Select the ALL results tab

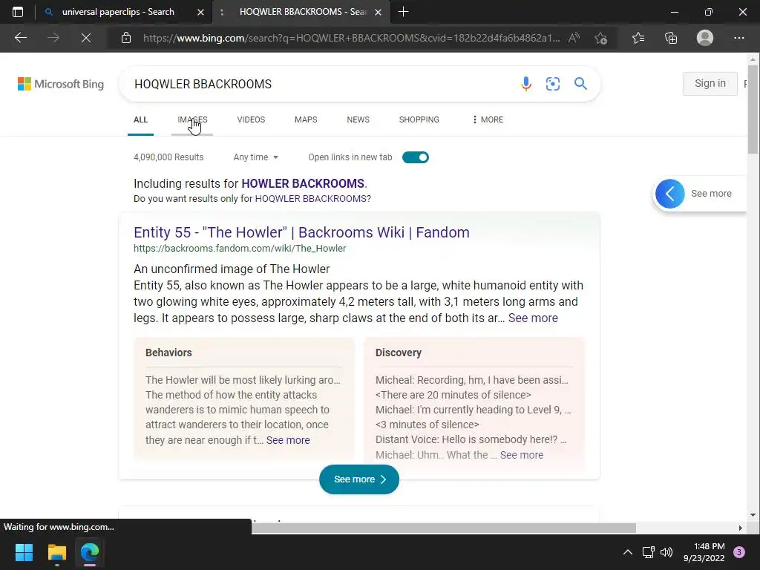140,119
